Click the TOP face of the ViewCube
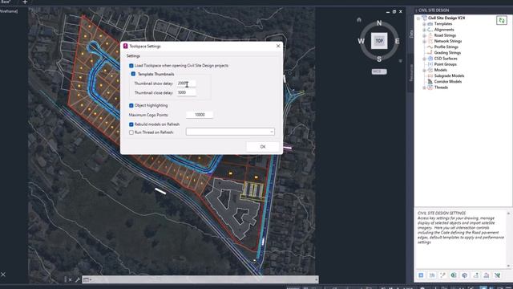513x289 pixels. 379,41
